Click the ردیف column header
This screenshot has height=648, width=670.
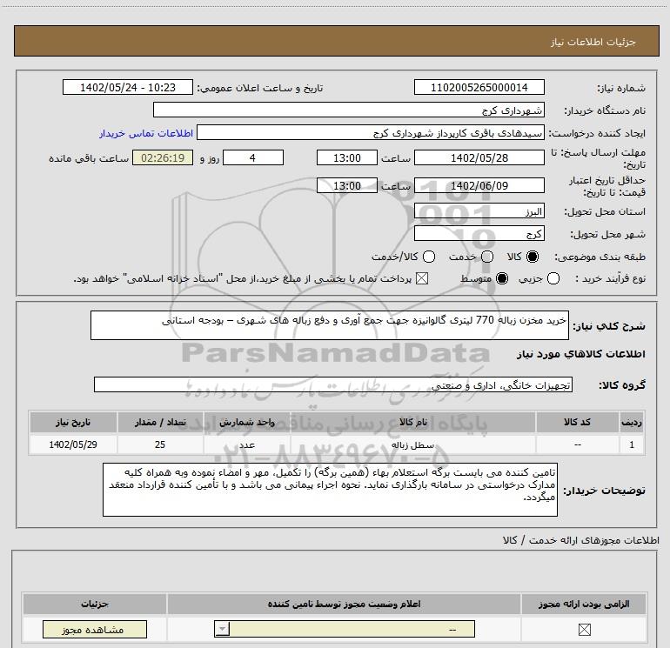[x=632, y=422]
